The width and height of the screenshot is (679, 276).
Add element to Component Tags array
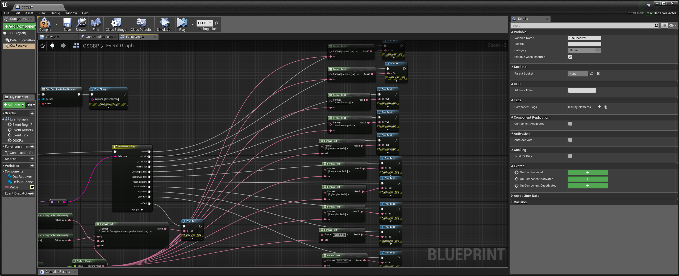pyautogui.click(x=599, y=107)
